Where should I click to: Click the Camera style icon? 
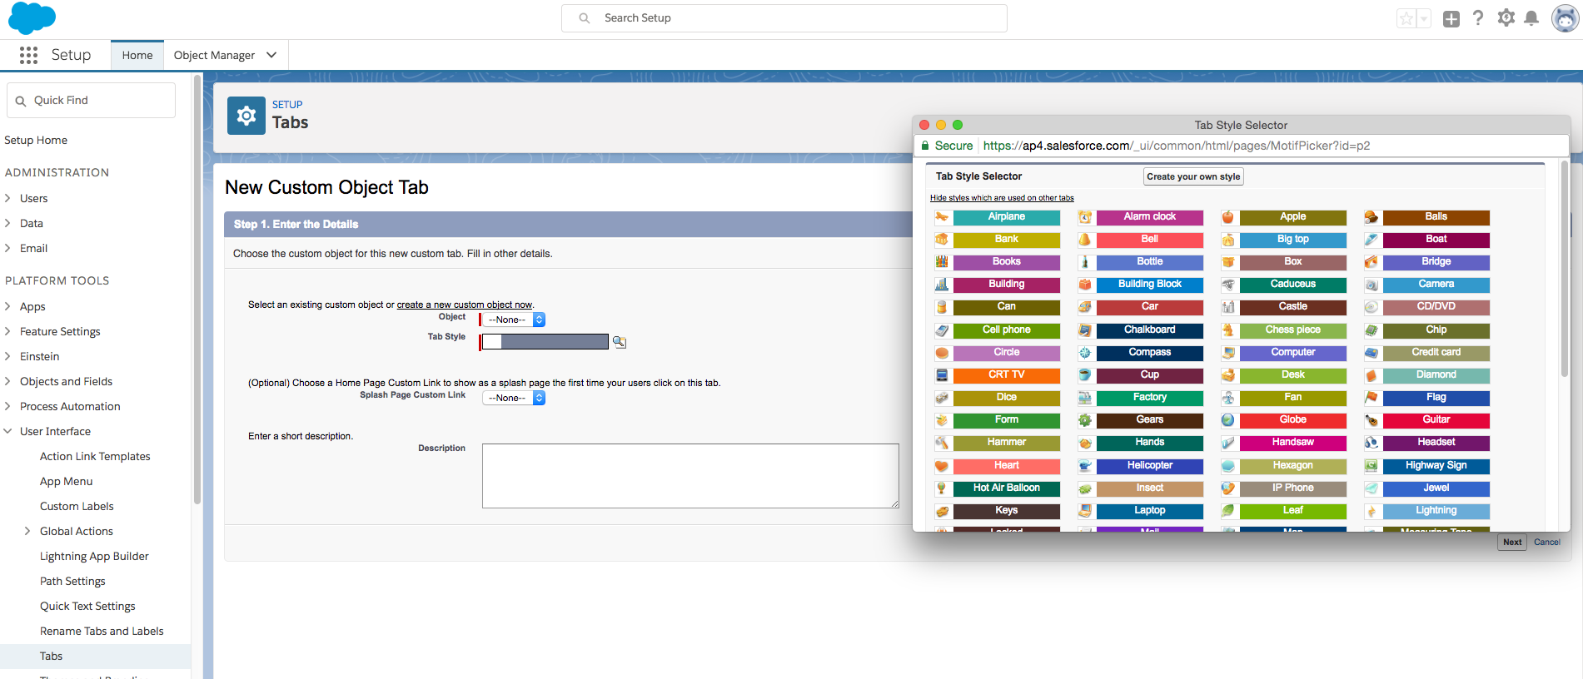(x=1371, y=285)
